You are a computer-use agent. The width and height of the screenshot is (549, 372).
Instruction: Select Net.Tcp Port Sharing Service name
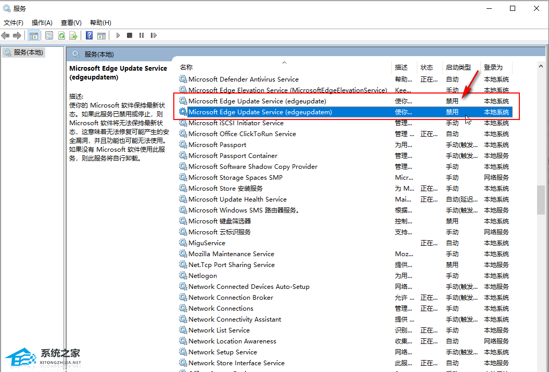pos(232,264)
